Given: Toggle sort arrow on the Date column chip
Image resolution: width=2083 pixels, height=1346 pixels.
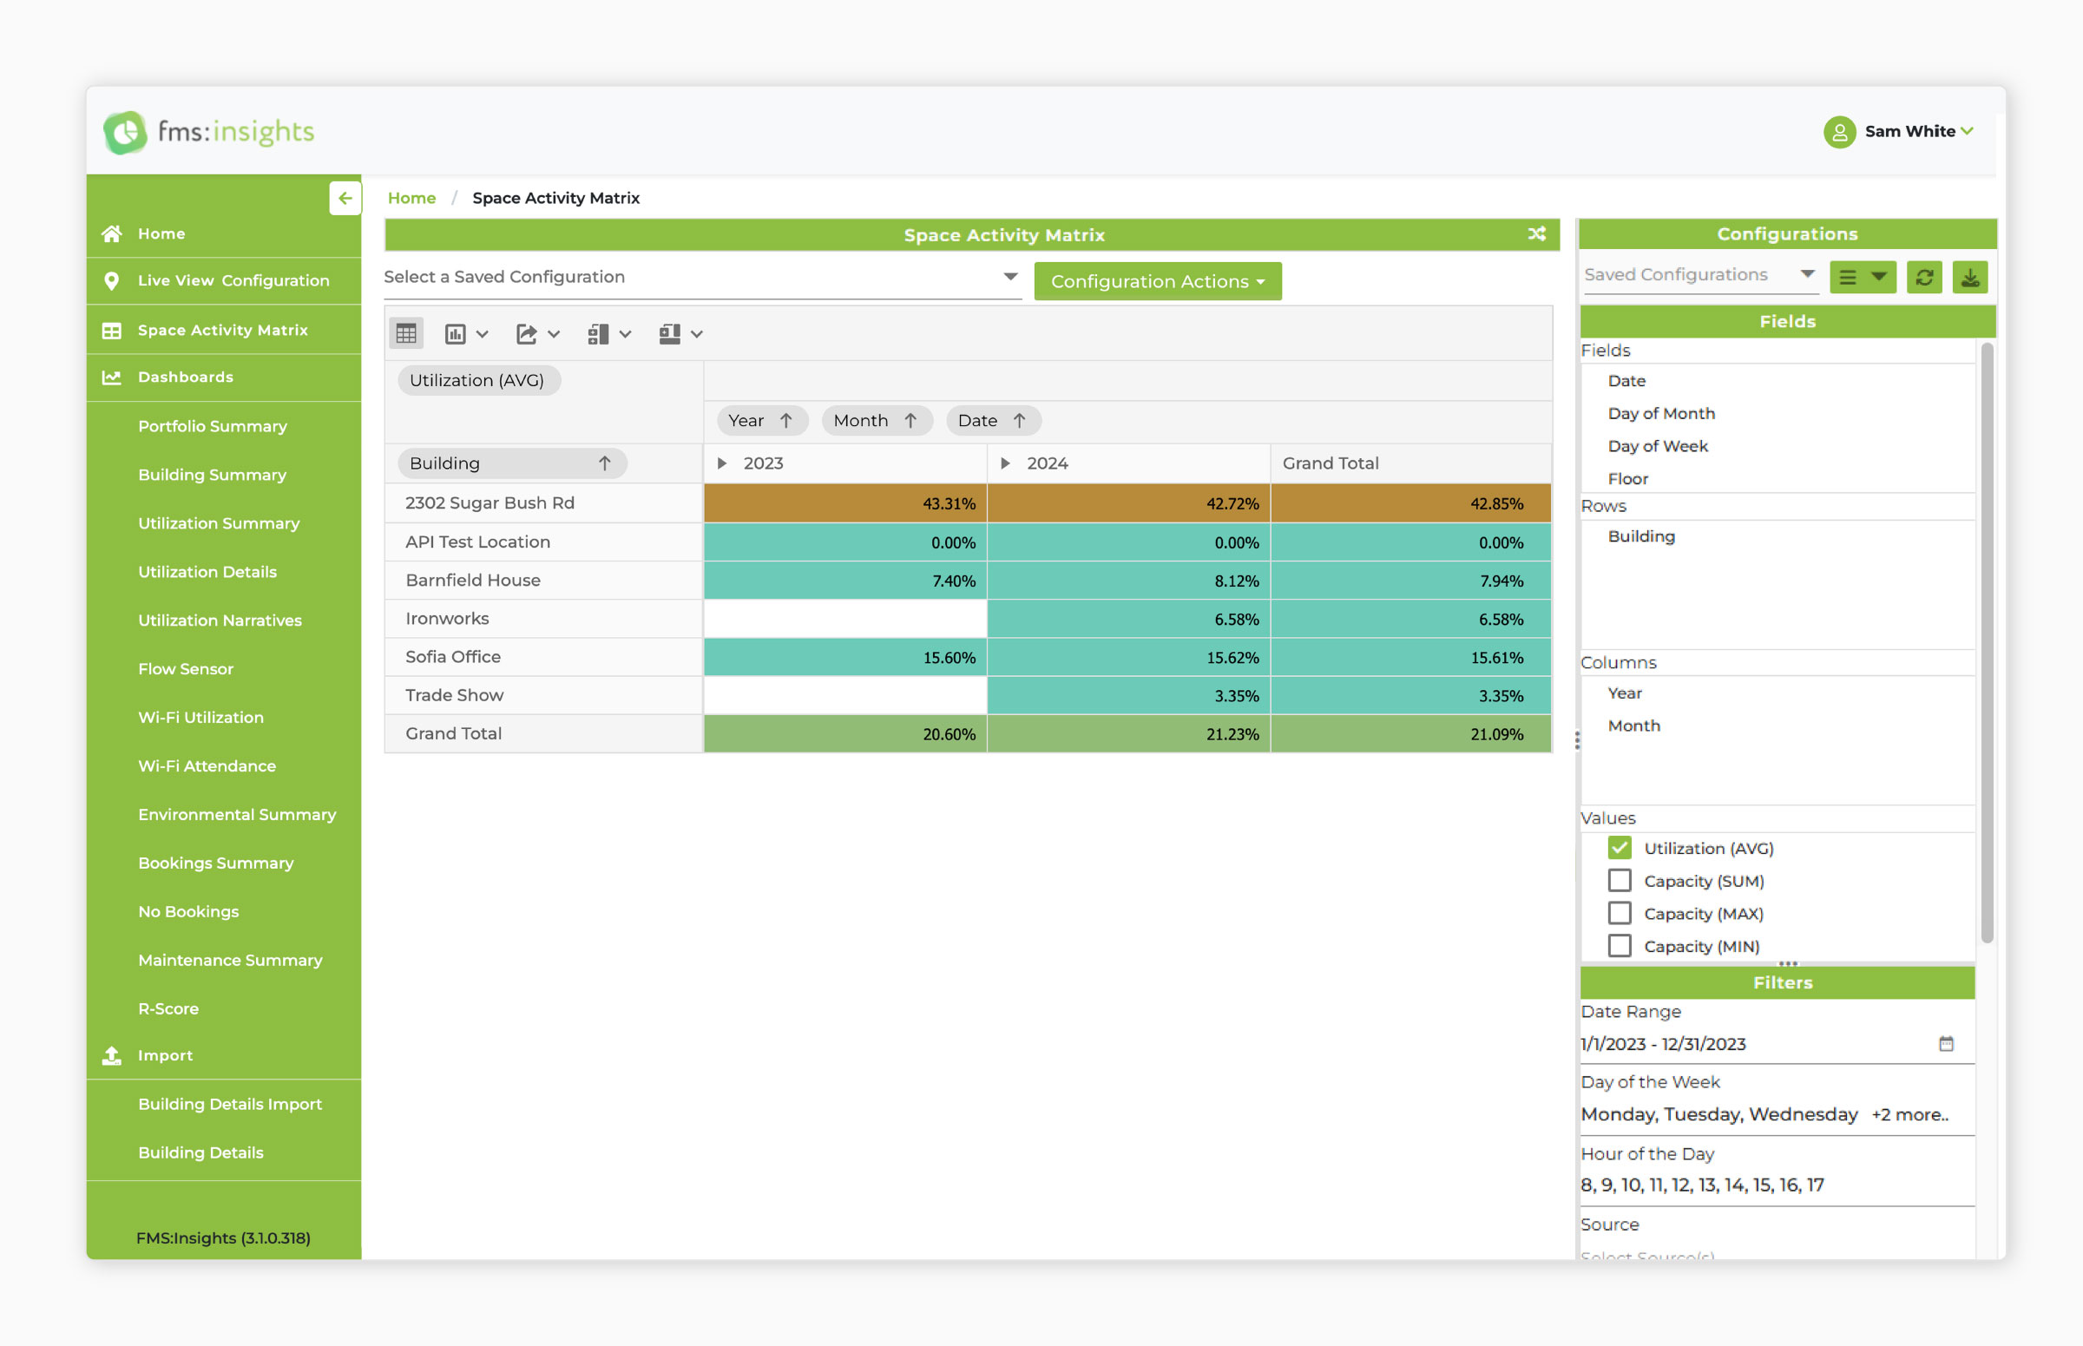Looking at the screenshot, I should coord(1019,420).
